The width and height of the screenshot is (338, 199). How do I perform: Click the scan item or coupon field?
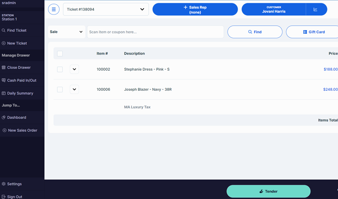pos(155,32)
